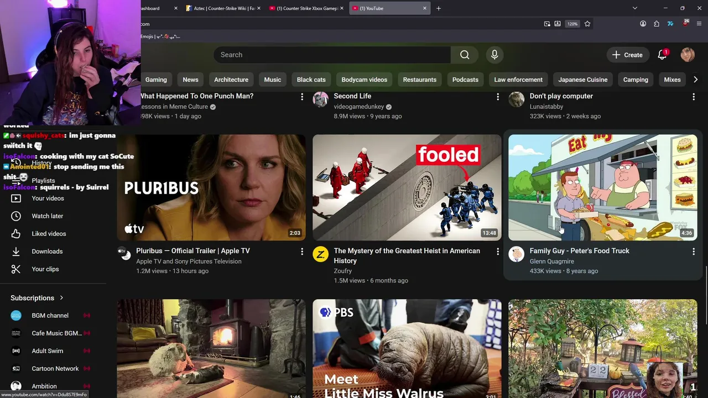This screenshot has width=708, height=398.
Task: Open the Little Miss Walrus thumbnail
Action: (407, 349)
